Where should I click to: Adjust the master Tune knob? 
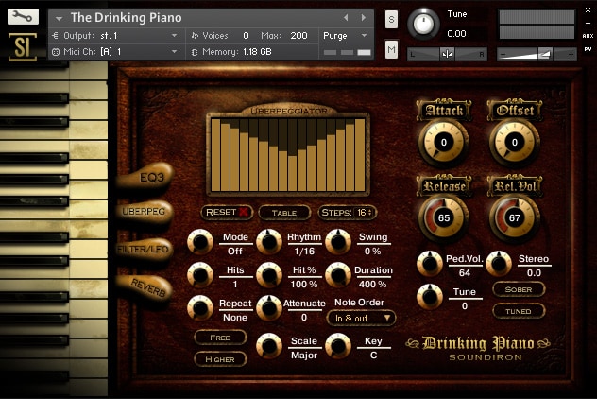point(423,24)
